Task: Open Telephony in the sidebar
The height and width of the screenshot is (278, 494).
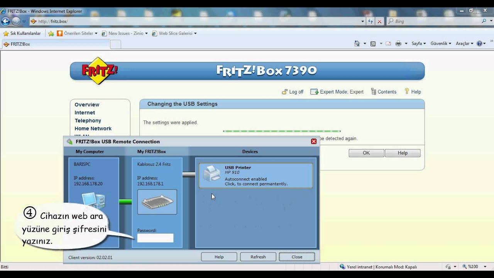Action: (88, 121)
